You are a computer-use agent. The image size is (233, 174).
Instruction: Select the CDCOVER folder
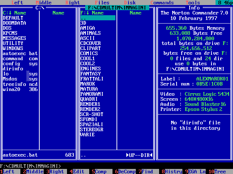pyautogui.click(x=91, y=43)
